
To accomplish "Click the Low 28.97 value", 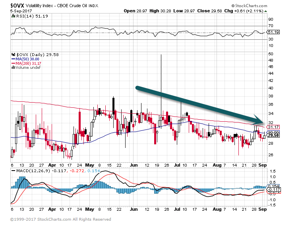I will pos(184,11).
